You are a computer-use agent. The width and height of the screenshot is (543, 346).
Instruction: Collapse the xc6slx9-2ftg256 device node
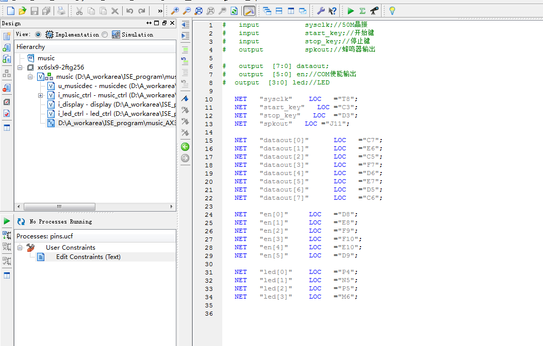coord(20,67)
